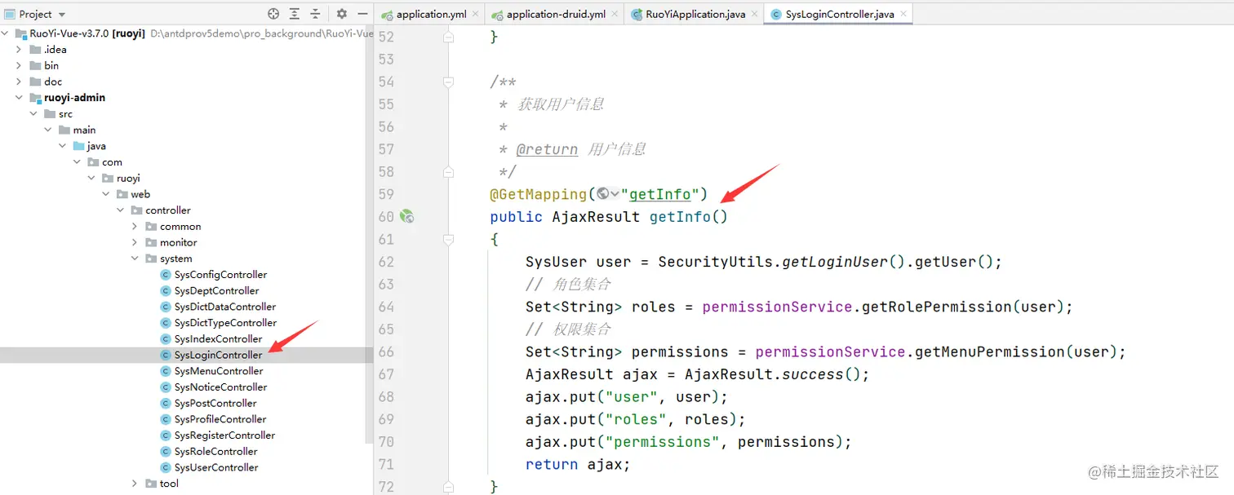Click the class icon beside SysMenuController

[x=166, y=371]
